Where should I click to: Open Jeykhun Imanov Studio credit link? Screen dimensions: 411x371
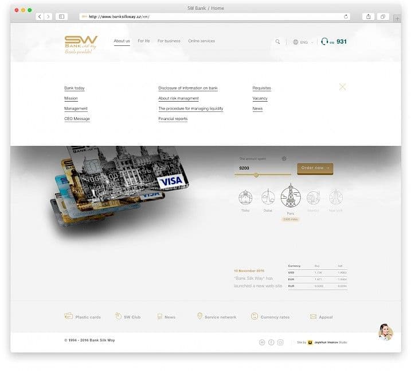(322, 342)
